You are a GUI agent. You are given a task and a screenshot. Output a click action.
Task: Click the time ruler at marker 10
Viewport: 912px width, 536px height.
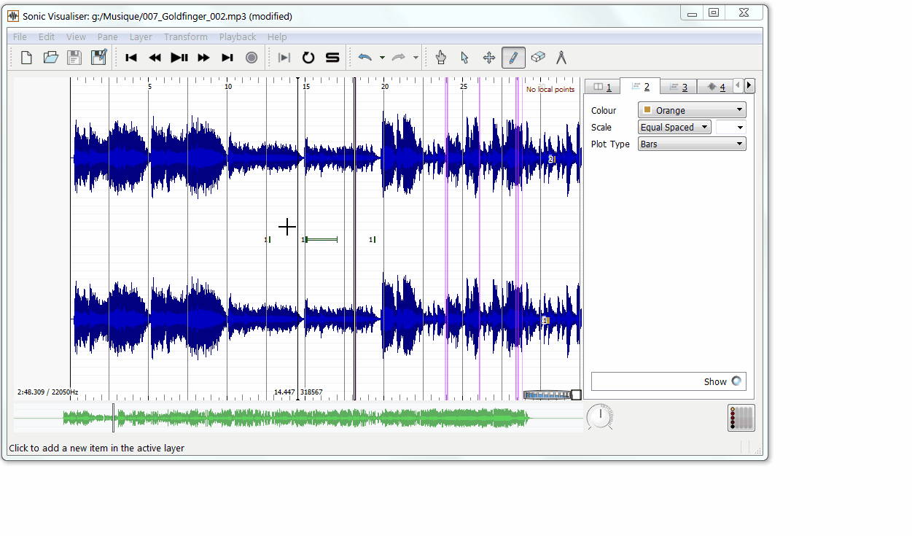(228, 86)
